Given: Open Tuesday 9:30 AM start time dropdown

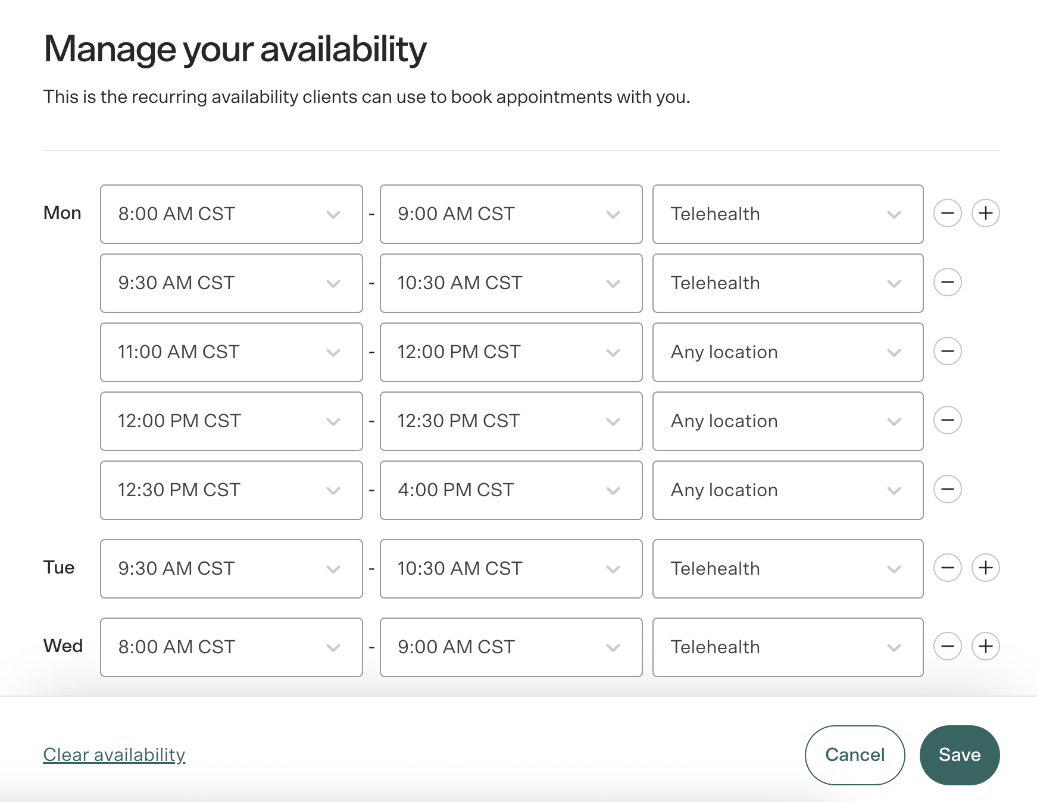Looking at the screenshot, I should [x=231, y=569].
